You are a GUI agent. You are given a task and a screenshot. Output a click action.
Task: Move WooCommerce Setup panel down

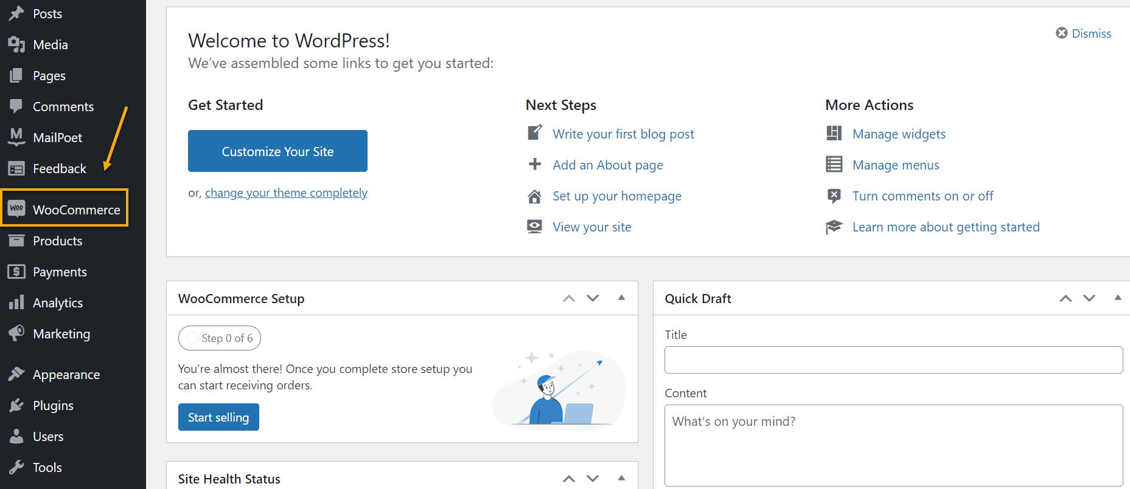(593, 298)
